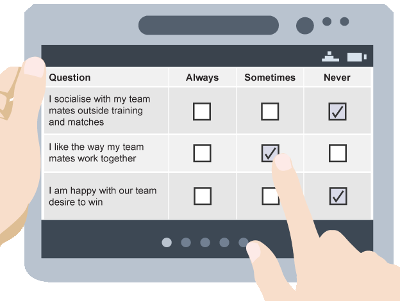Uncheck Never for socialise with team mates
This screenshot has height=301, width=400.
[x=337, y=112]
